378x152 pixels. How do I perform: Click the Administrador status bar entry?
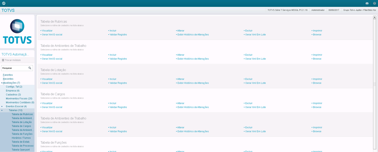(318, 10)
